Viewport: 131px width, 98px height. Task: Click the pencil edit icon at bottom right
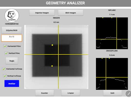[128, 94]
